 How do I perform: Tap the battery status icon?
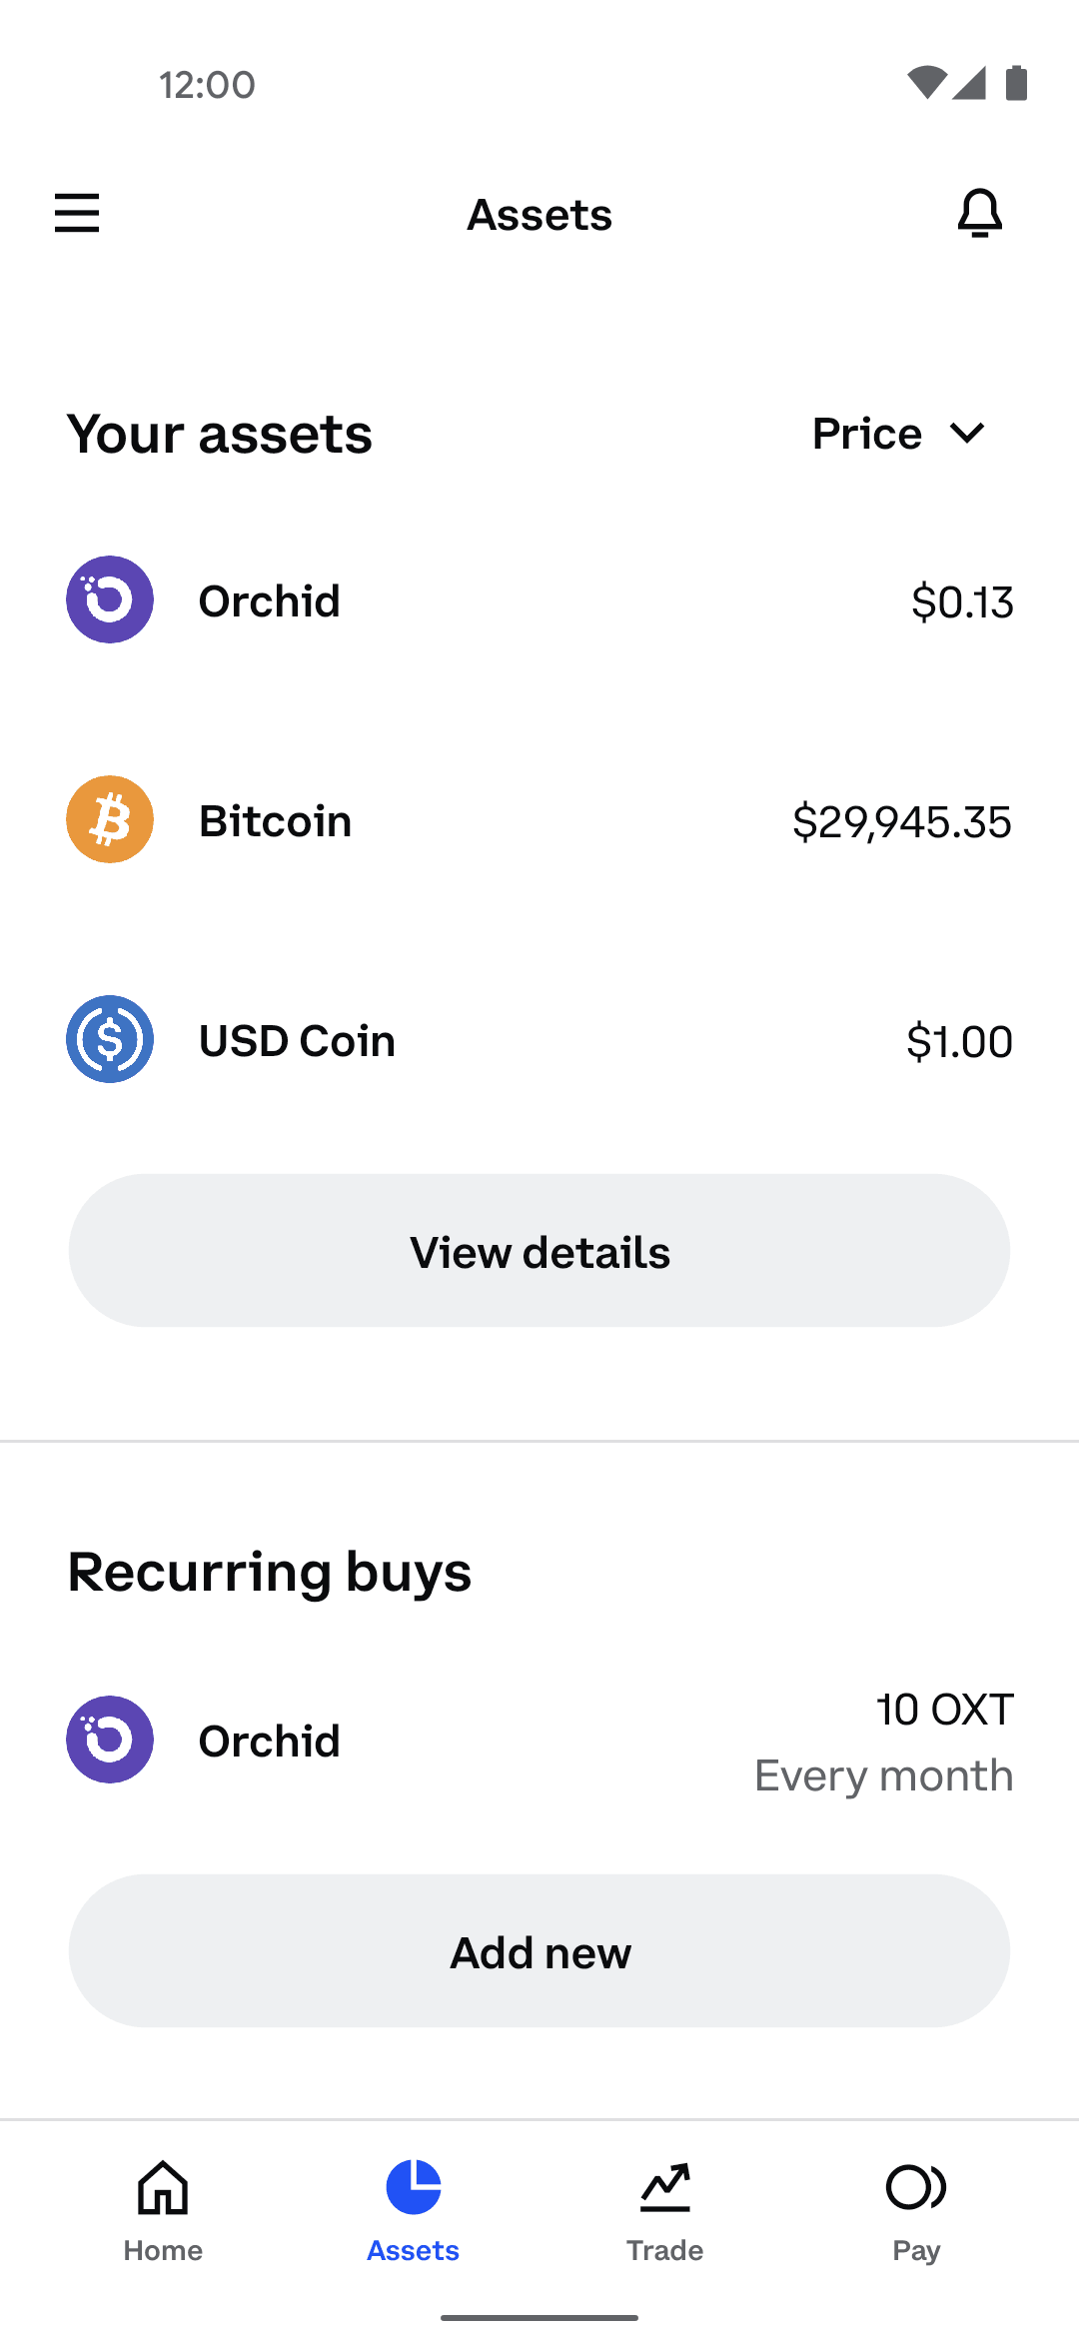[x=1016, y=83]
